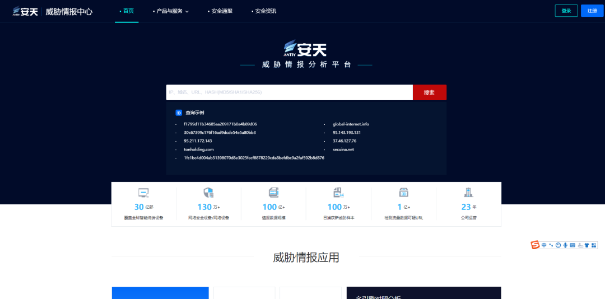Click the intelligence data scale icon

[x=273, y=193]
